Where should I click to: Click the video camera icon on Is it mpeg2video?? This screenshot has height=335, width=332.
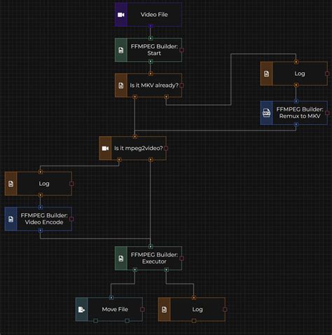point(105,149)
